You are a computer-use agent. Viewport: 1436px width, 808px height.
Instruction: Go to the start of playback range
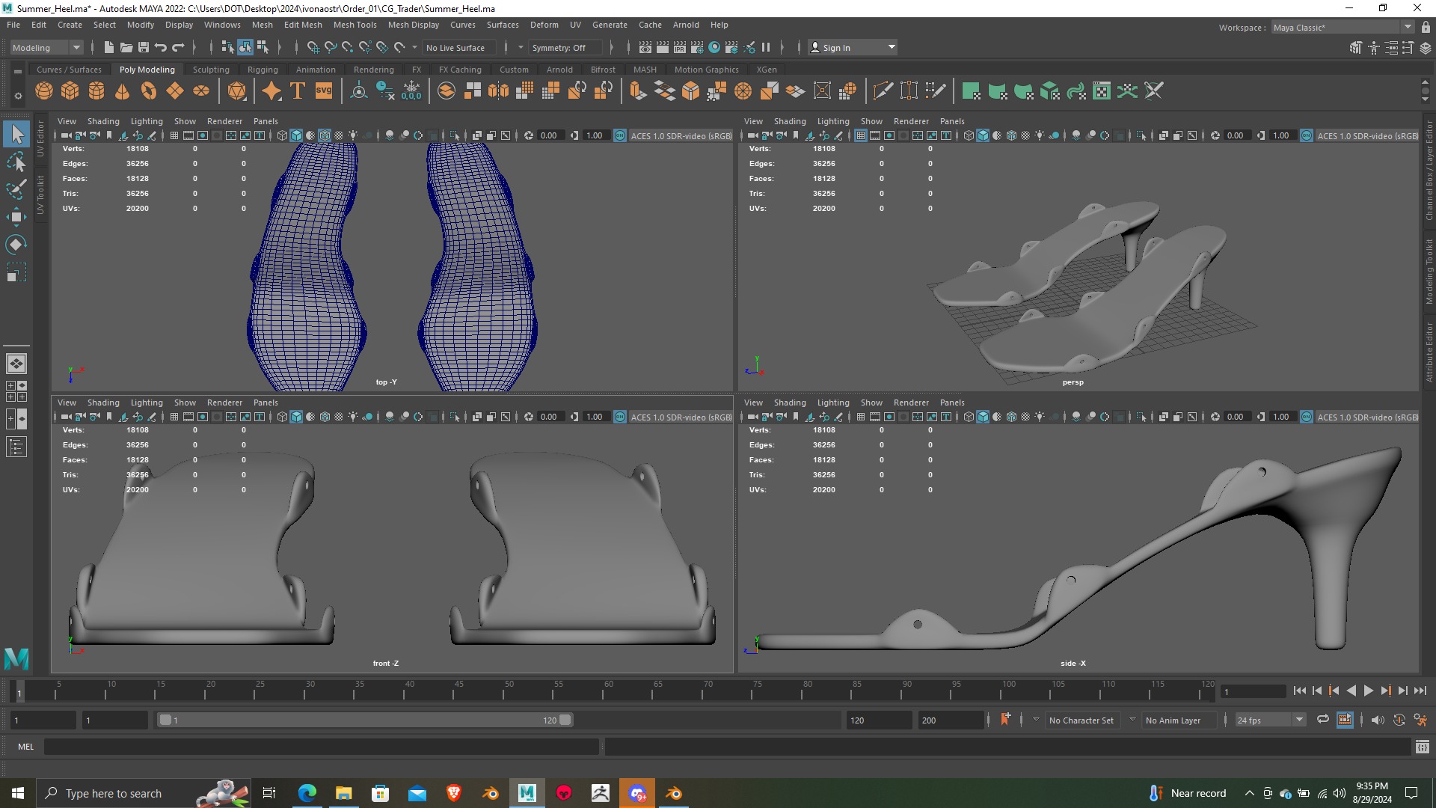pos(1299,691)
